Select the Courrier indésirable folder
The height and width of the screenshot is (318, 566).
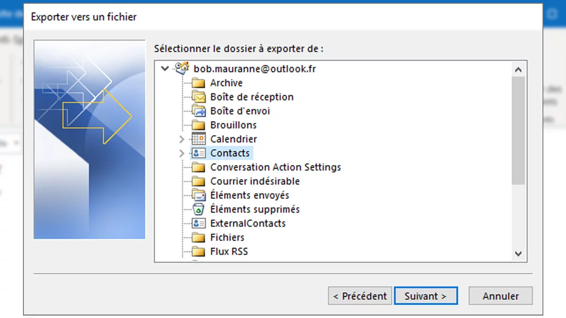(255, 181)
